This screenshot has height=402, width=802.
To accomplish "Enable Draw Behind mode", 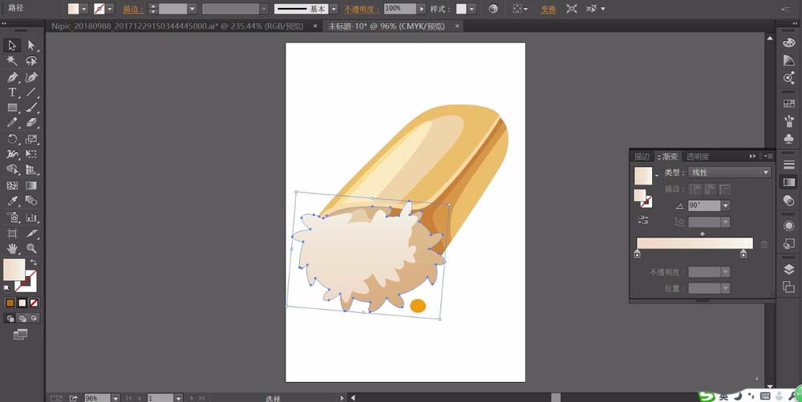I will tap(22, 318).
